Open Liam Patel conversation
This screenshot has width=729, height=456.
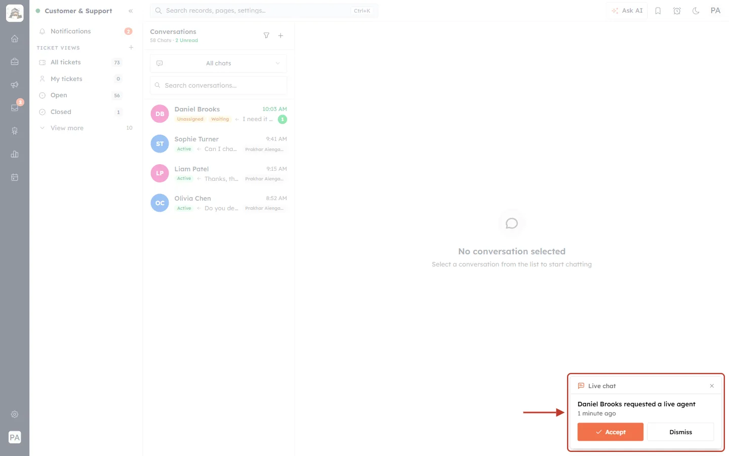pos(218,173)
